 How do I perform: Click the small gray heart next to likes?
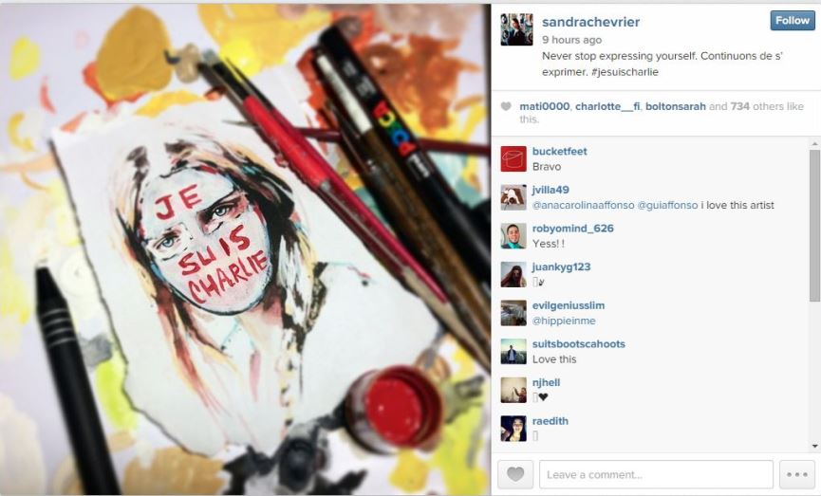tap(506, 106)
